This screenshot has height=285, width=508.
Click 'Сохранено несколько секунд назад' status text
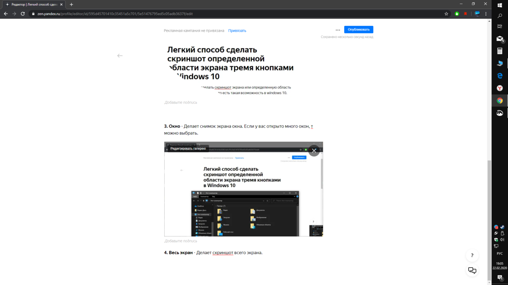[x=347, y=37]
